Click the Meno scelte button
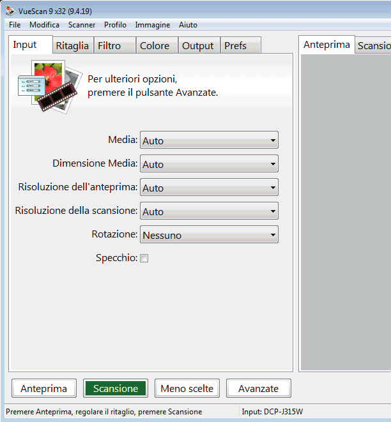 pyautogui.click(x=187, y=388)
